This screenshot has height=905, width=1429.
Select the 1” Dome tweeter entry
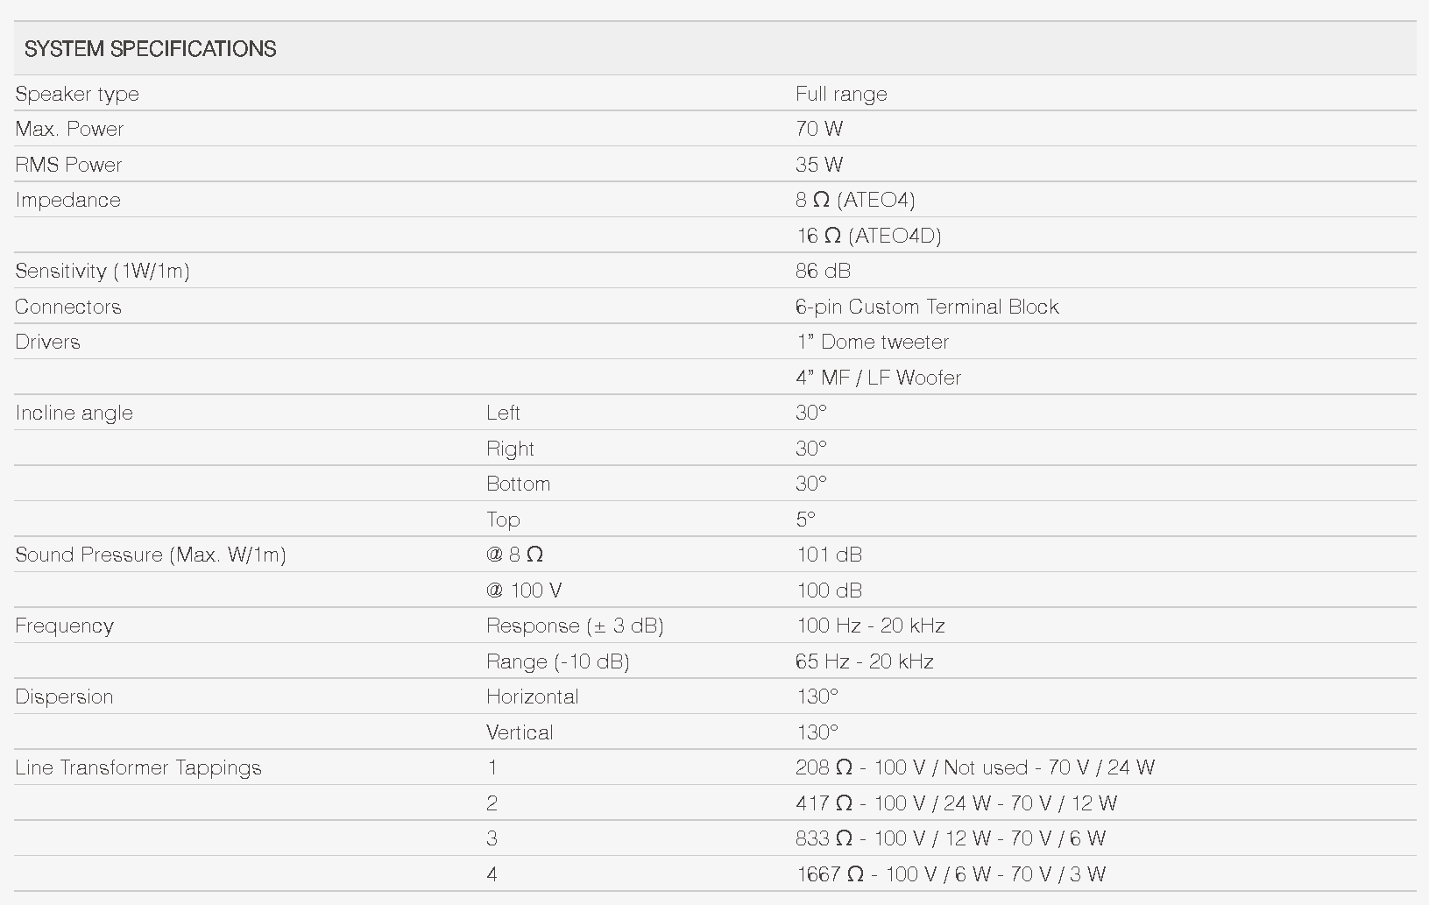click(872, 342)
